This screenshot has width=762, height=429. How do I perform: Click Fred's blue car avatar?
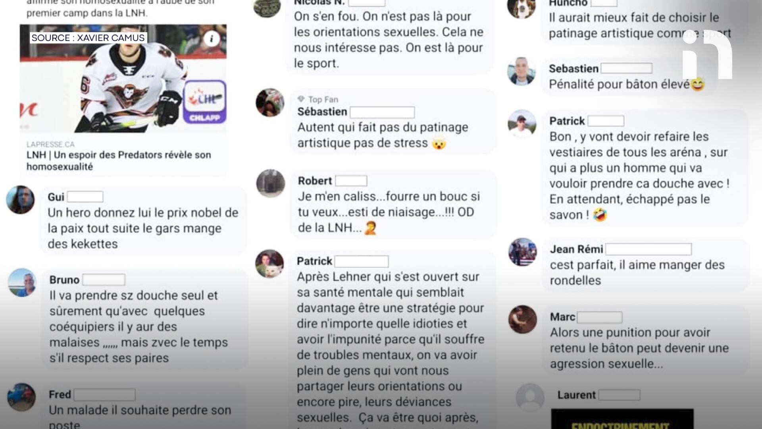(21, 397)
